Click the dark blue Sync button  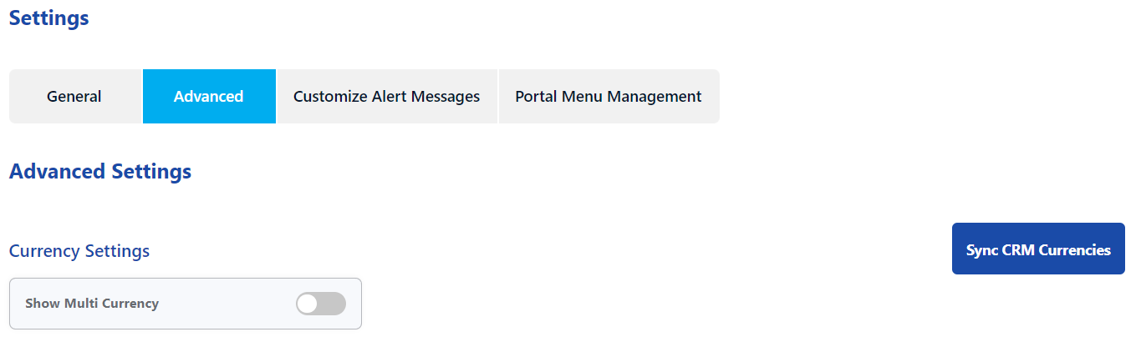pyautogui.click(x=1038, y=249)
